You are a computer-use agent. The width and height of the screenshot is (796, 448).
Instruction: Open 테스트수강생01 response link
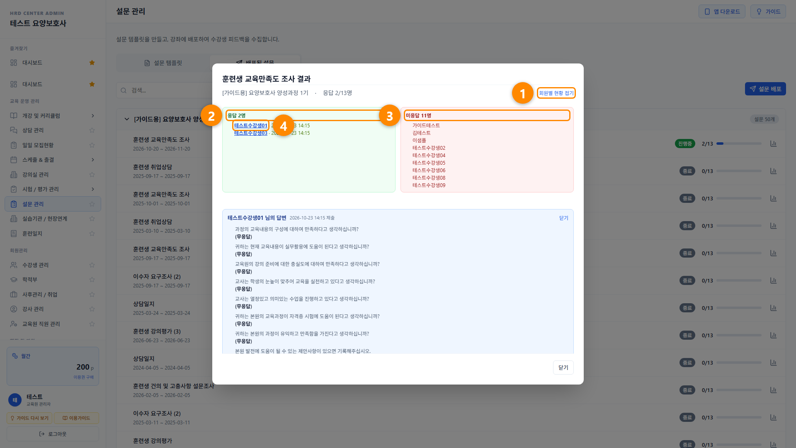[x=250, y=125]
